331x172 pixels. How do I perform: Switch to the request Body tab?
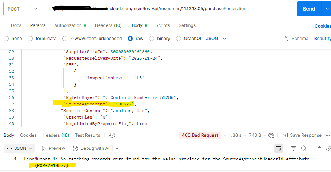(139, 25)
